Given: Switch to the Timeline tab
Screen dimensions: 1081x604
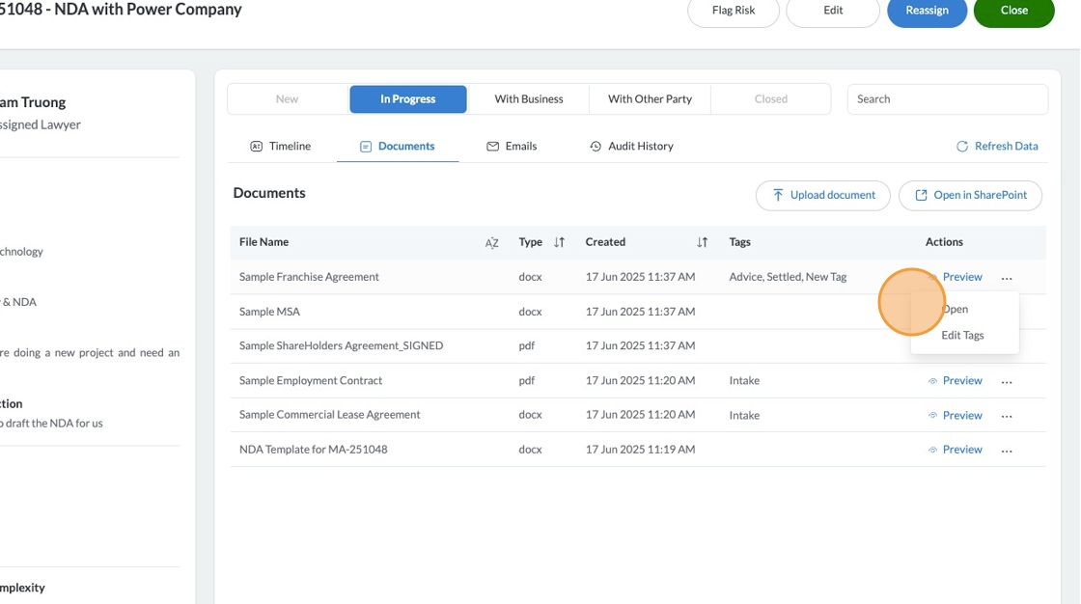Looking at the screenshot, I should pos(280,147).
